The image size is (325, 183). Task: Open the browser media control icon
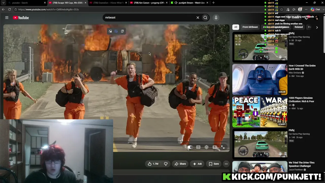288,9
